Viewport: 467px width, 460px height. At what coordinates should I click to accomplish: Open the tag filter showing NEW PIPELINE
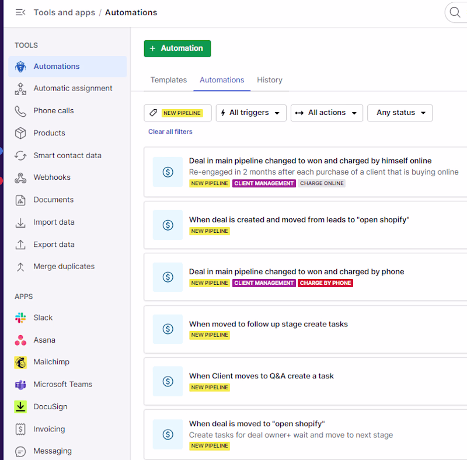[177, 113]
